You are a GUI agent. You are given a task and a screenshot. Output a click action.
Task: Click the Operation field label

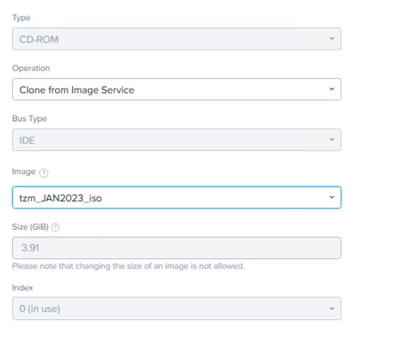[31, 68]
